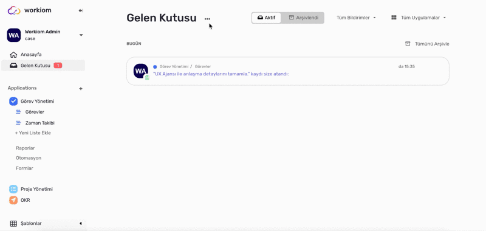Click the WA avatar in notification card

(141, 71)
